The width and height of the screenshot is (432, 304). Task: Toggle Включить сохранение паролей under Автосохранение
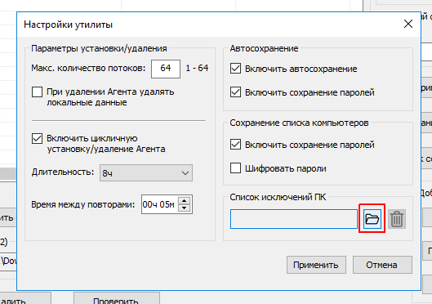click(235, 92)
